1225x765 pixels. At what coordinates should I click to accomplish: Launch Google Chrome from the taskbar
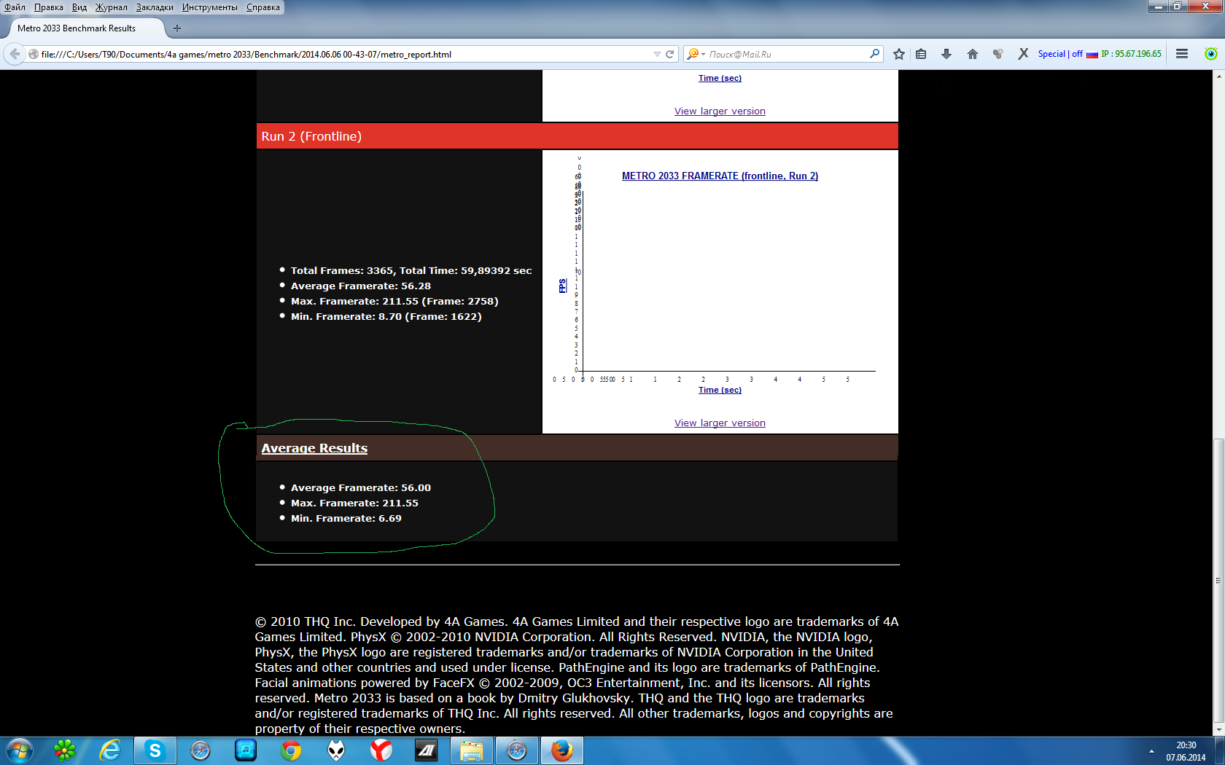(291, 750)
